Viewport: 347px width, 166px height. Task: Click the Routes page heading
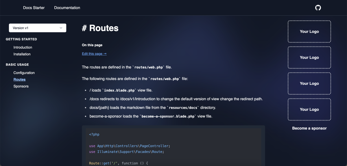pos(100,28)
